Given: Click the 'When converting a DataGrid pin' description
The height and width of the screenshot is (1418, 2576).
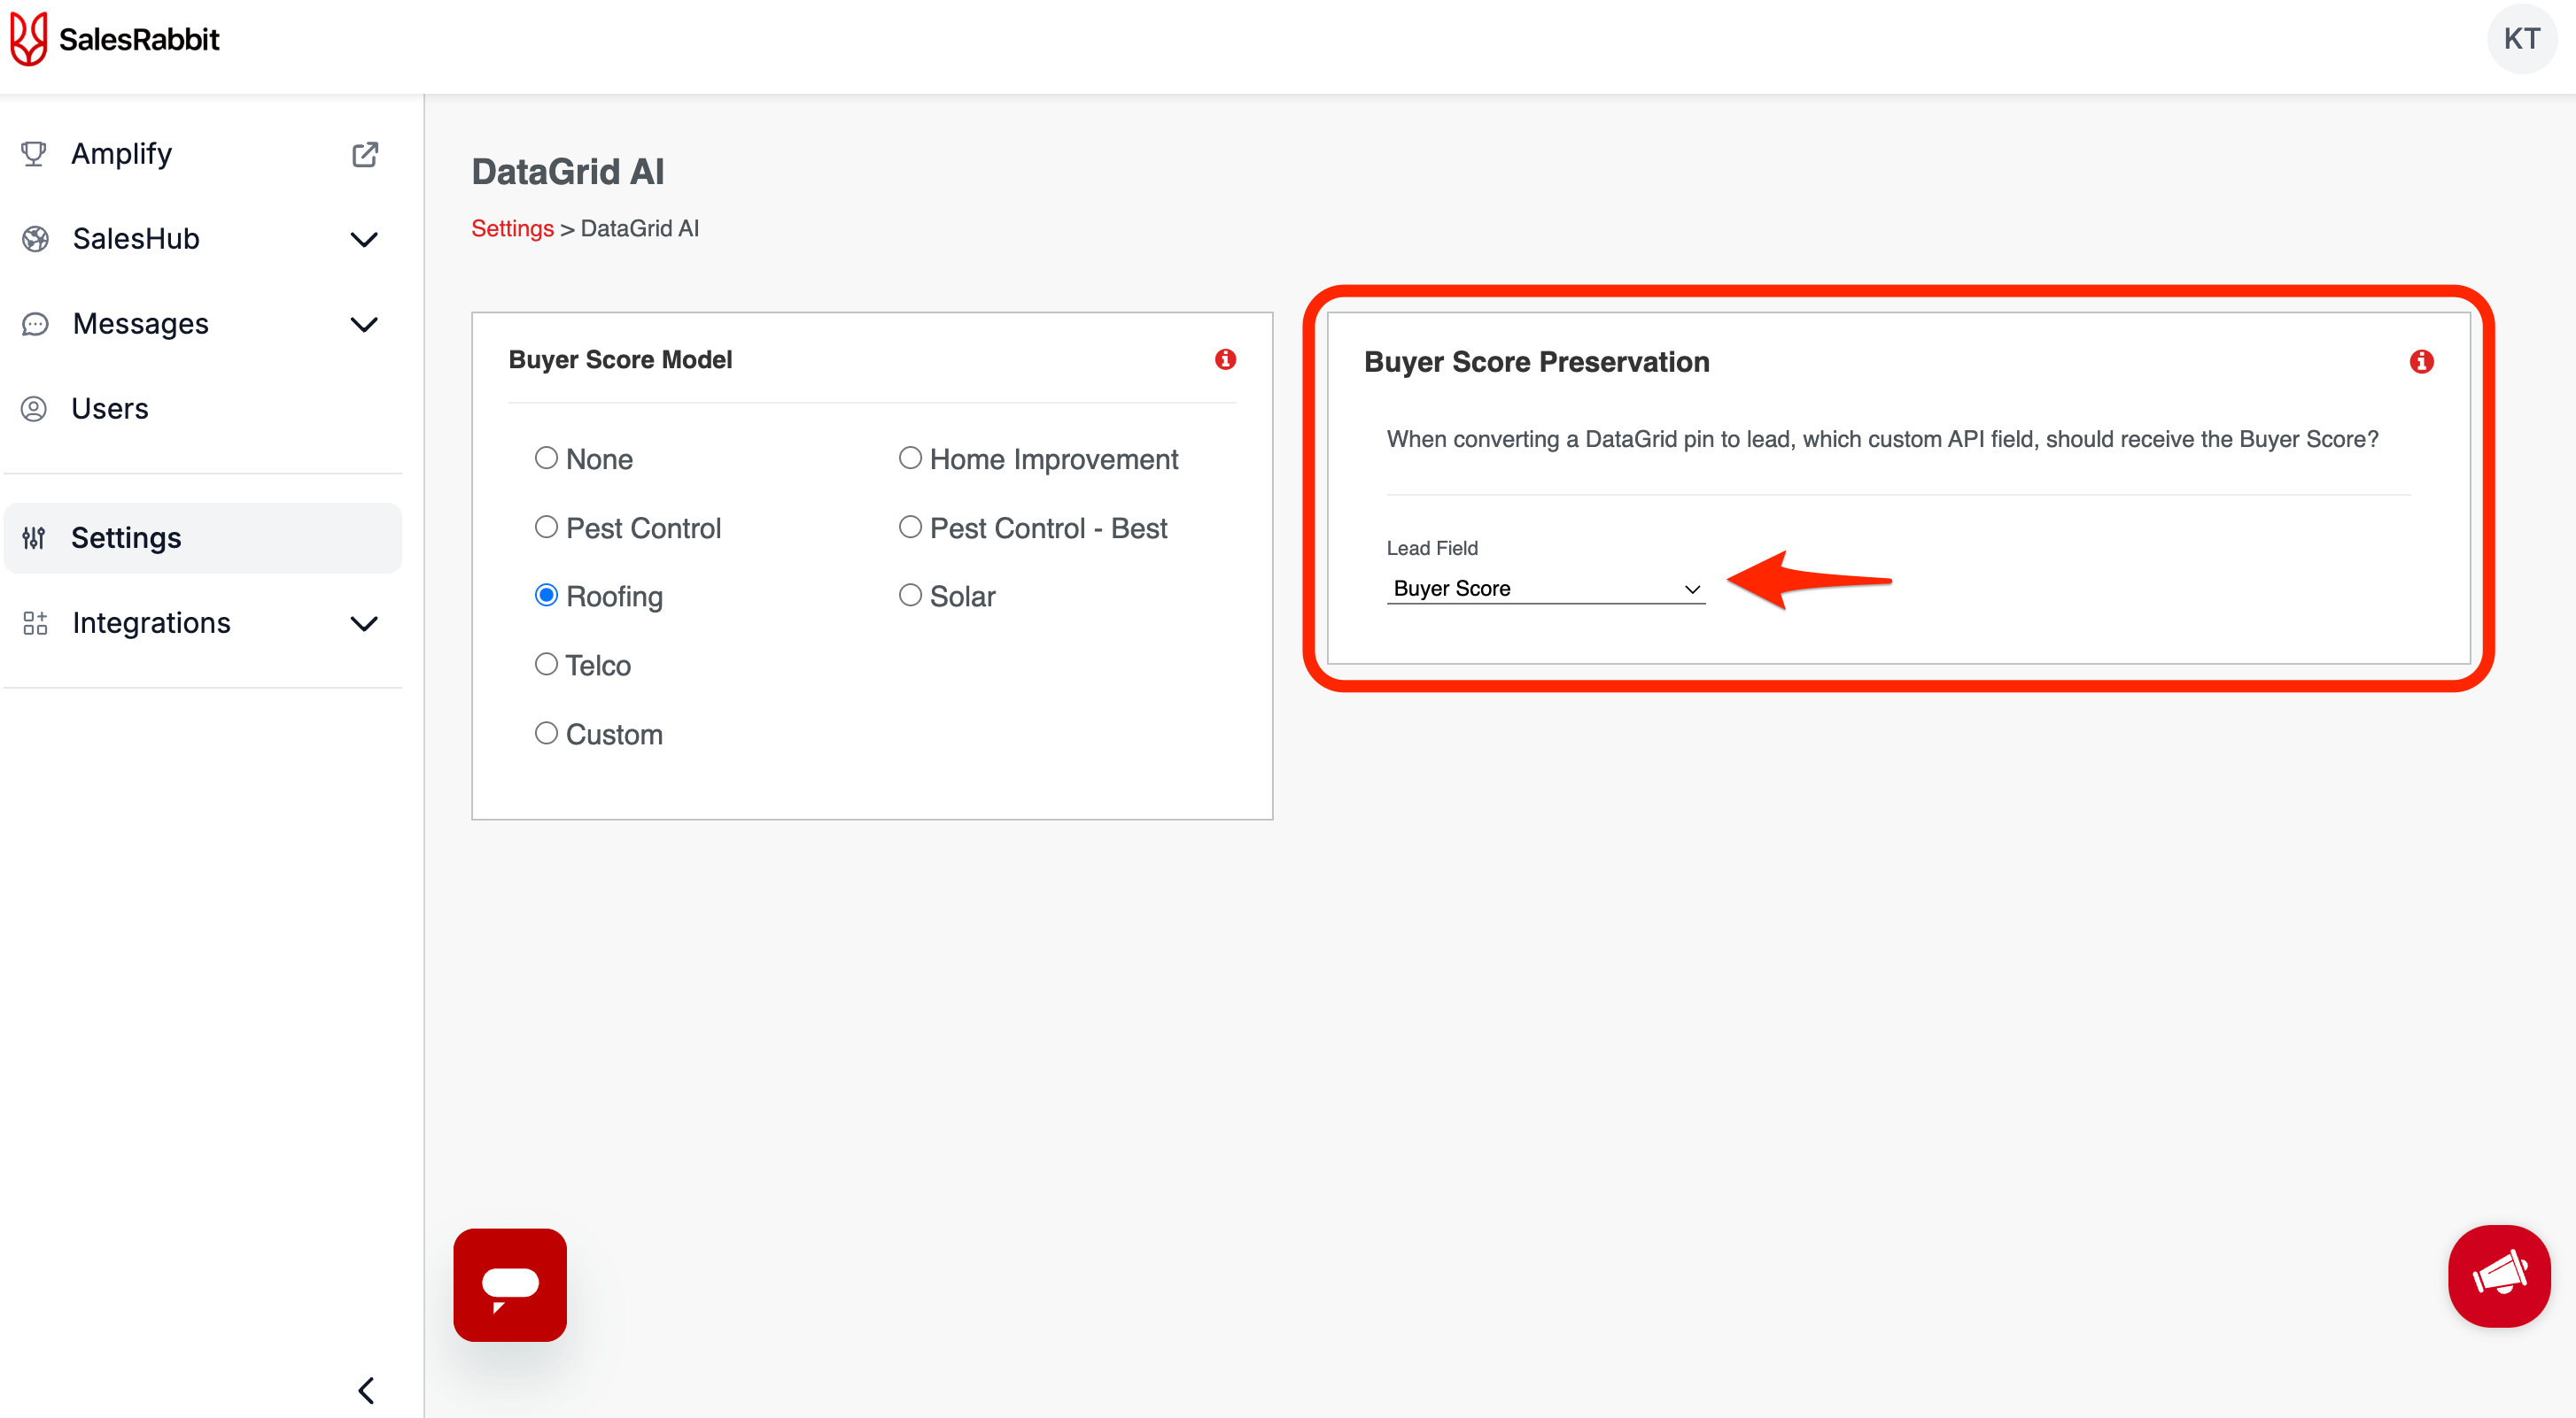Looking at the screenshot, I should coord(1882,440).
